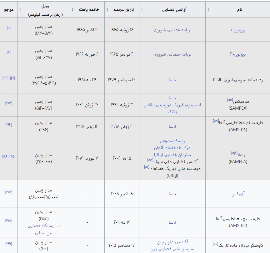
Task: Open reference [۱۹۵] in PAMELA row
Action: 12,156
